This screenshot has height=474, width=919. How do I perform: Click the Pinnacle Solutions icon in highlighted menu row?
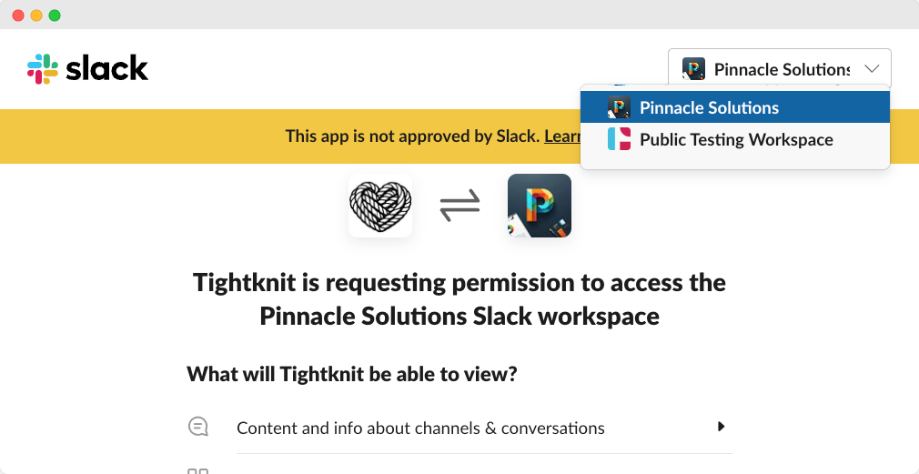coord(619,107)
